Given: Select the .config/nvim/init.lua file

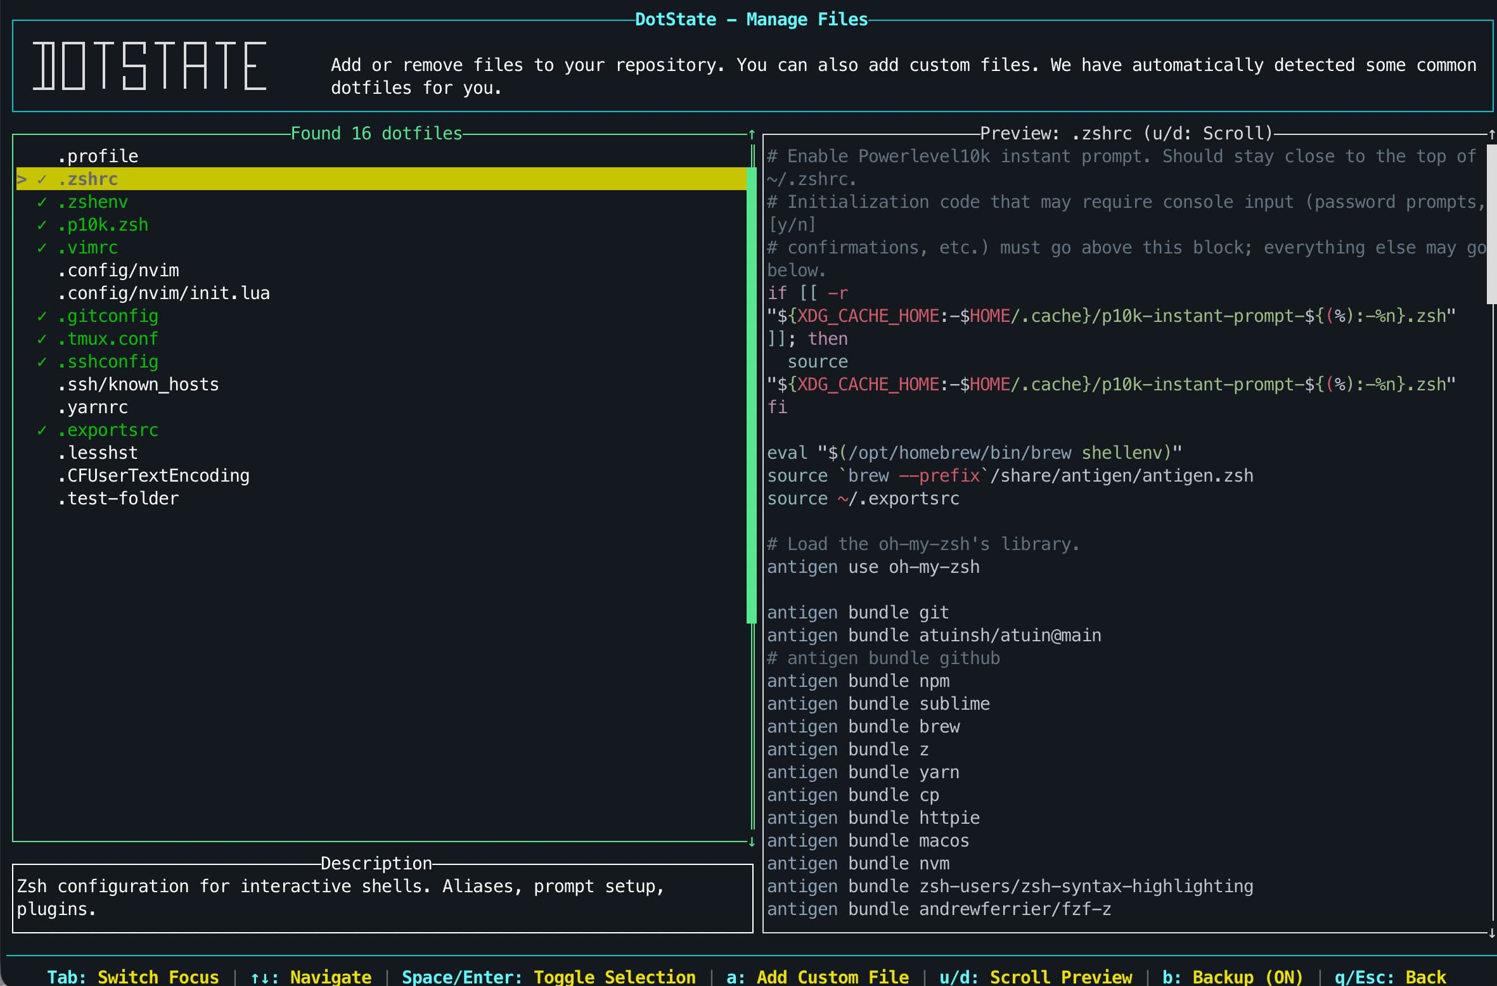Looking at the screenshot, I should click(164, 293).
